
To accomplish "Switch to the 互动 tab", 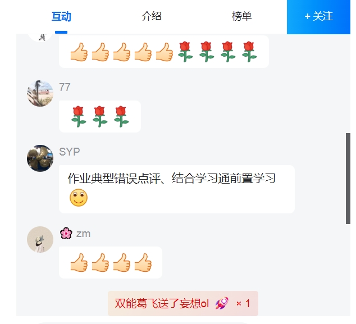I will [61, 16].
